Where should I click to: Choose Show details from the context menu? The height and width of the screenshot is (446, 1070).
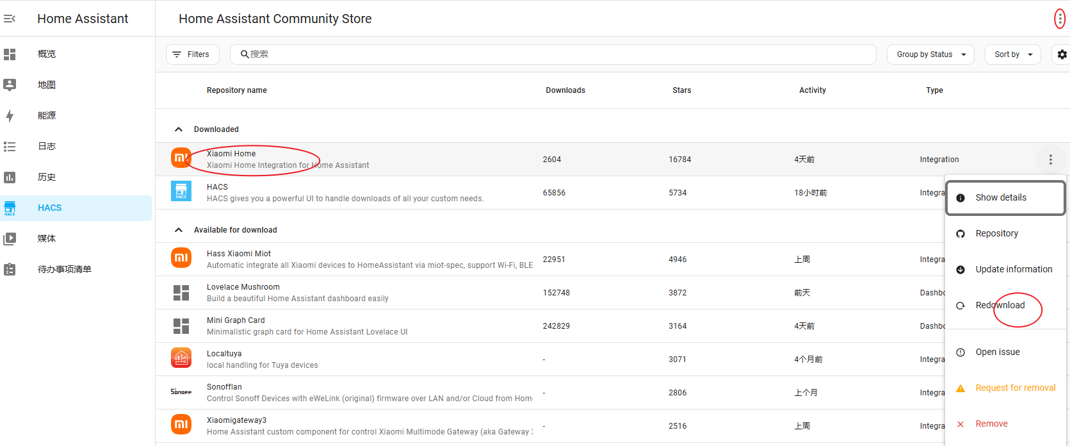tap(1005, 198)
